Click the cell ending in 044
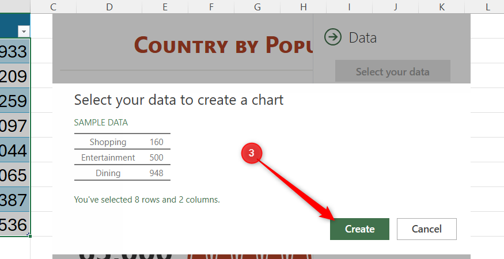The height and width of the screenshot is (259, 504). click(x=15, y=150)
